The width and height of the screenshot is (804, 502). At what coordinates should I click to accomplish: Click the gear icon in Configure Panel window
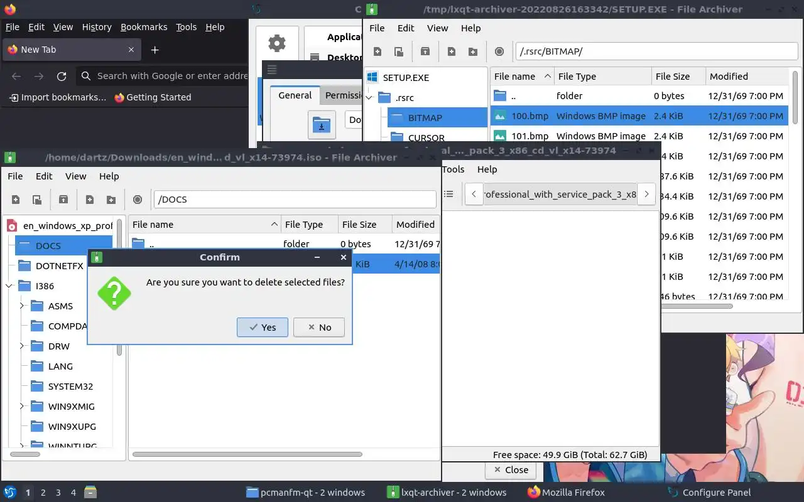tap(277, 43)
